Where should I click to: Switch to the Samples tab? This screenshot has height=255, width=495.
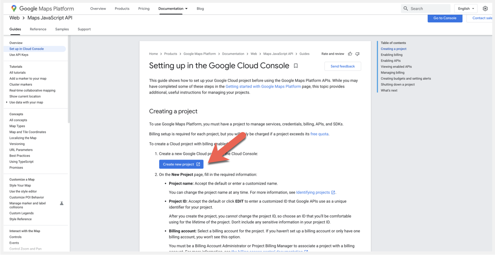[62, 29]
